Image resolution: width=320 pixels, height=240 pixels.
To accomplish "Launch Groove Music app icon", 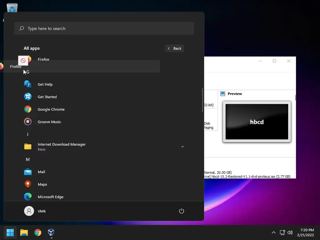I will point(28,122).
